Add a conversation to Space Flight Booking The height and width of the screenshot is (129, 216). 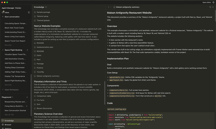27,50
